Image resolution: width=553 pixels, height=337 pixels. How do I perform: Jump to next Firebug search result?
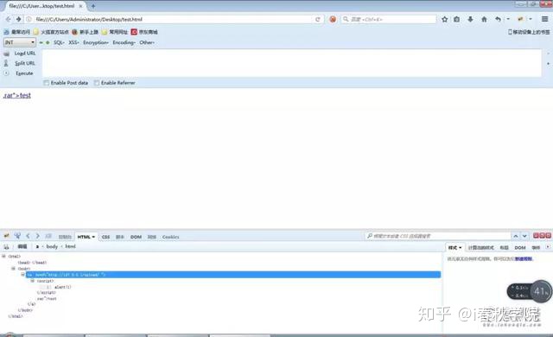[x=524, y=236]
